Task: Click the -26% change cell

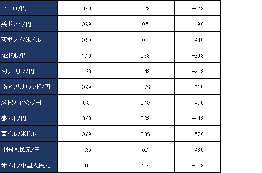Action: click(x=197, y=55)
